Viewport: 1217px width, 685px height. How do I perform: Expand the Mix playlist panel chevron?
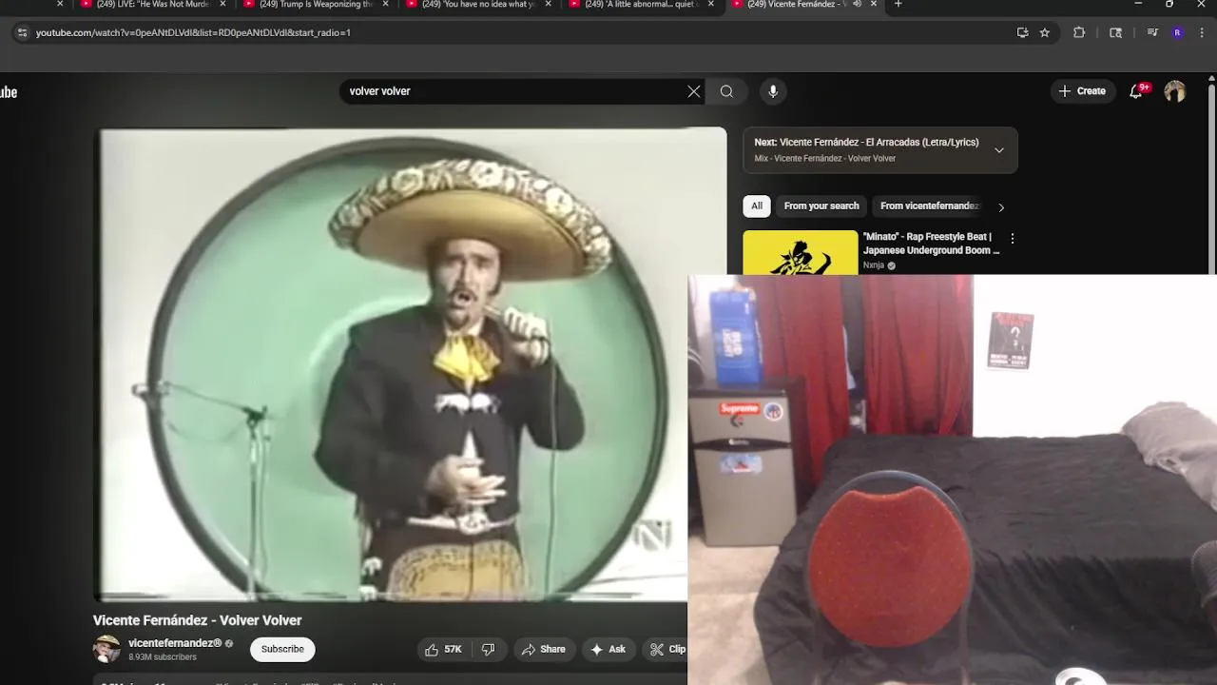(999, 150)
